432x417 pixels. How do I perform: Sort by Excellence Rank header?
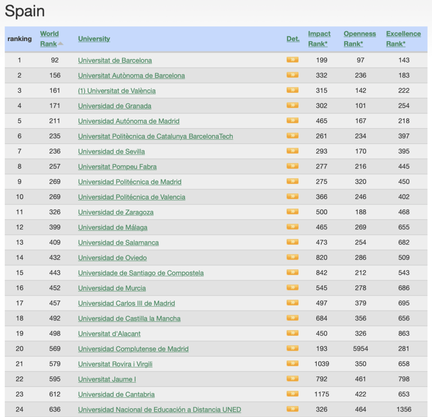point(403,38)
